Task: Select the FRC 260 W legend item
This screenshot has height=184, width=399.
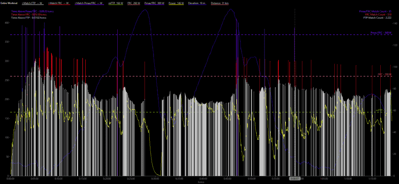Action: (134, 3)
